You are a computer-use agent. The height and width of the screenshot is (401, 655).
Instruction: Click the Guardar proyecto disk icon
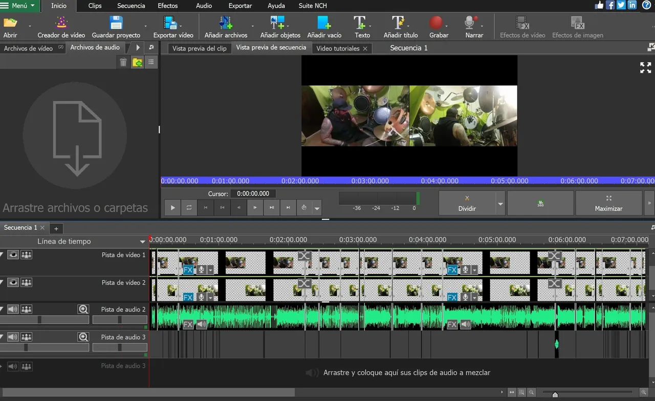[x=116, y=23]
